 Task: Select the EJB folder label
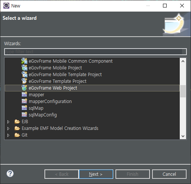(x=25, y=122)
